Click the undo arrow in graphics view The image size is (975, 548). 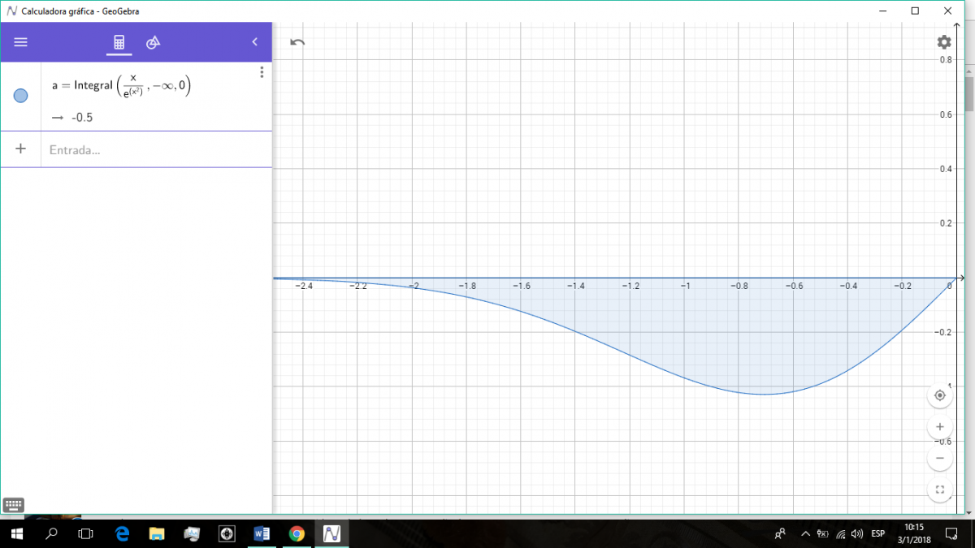click(x=297, y=42)
